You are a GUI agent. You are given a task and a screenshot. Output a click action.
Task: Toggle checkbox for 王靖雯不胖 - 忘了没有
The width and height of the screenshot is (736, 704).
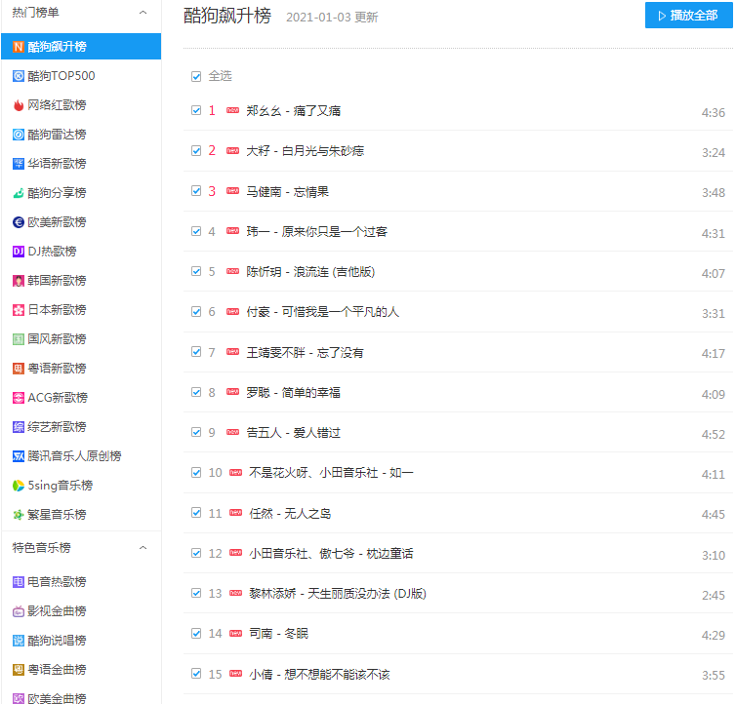196,352
